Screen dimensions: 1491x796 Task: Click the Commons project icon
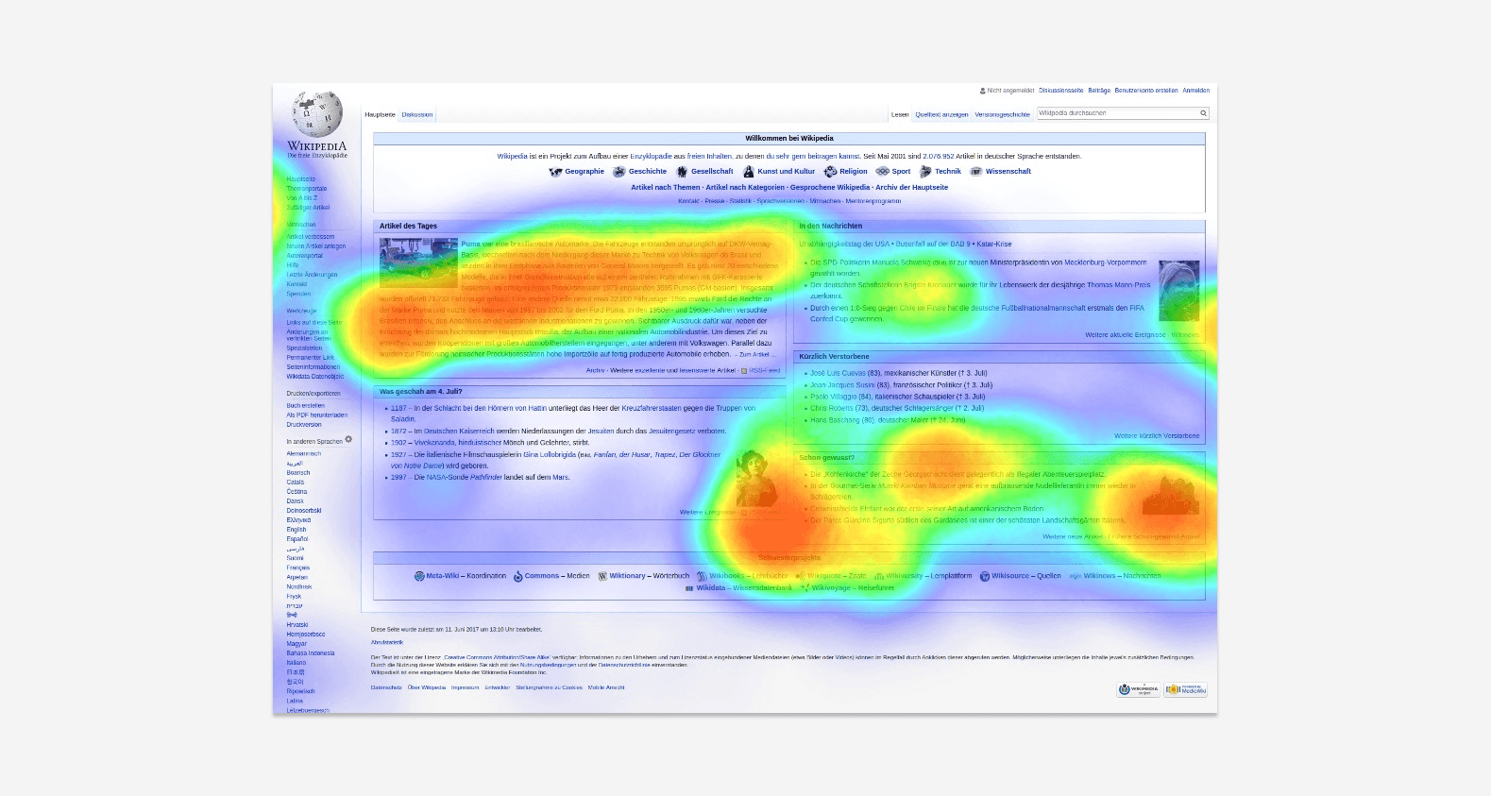(x=518, y=576)
